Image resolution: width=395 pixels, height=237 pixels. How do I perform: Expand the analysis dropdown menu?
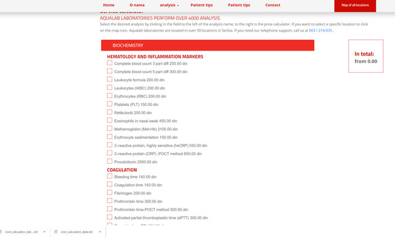(x=169, y=5)
